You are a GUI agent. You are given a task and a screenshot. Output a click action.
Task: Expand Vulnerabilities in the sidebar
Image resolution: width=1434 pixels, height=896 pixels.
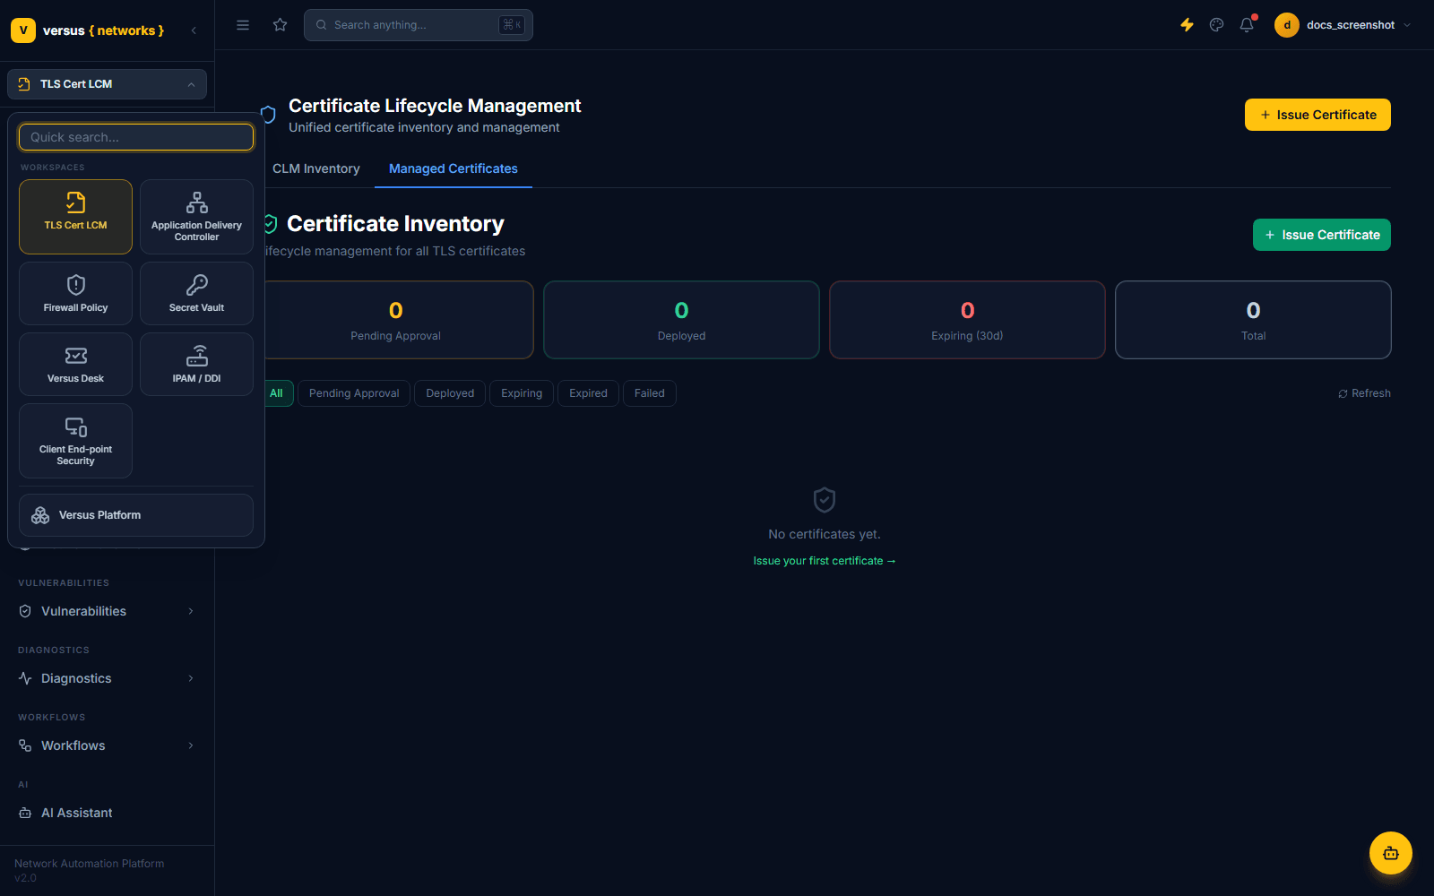[x=107, y=611]
